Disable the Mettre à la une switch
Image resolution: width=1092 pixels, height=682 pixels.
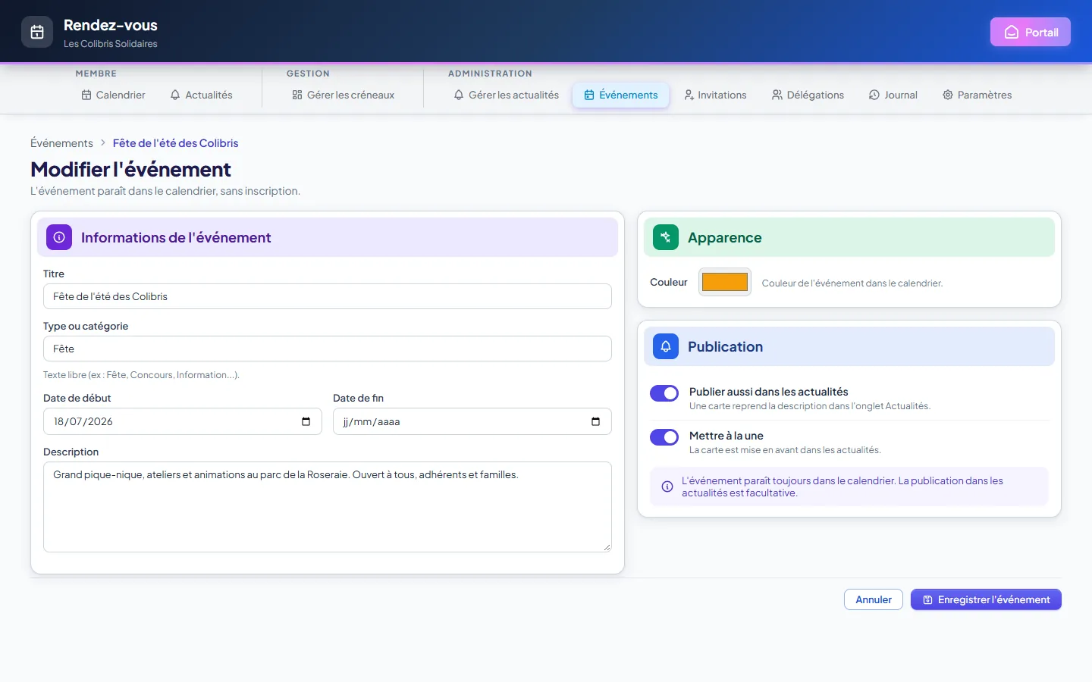pos(664,437)
